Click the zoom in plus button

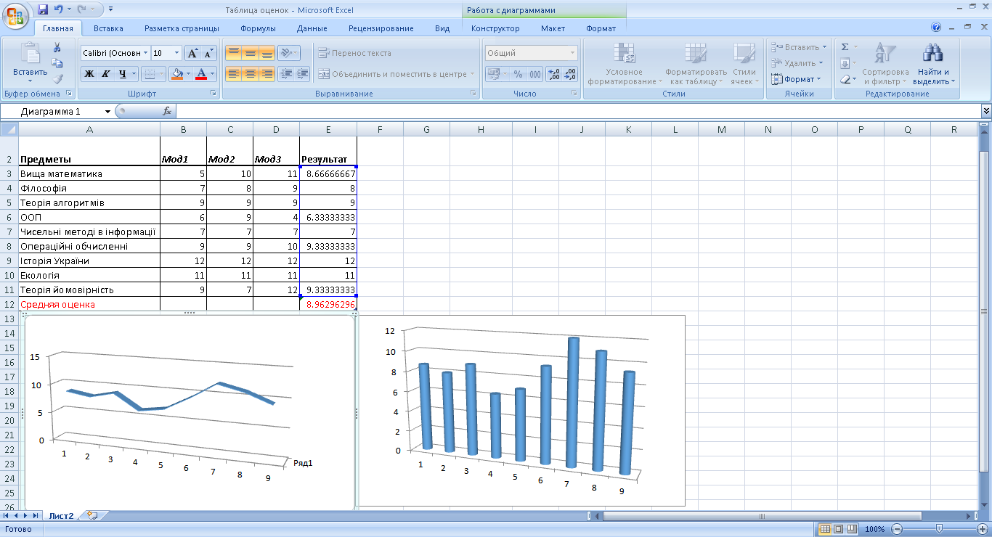pyautogui.click(x=983, y=529)
